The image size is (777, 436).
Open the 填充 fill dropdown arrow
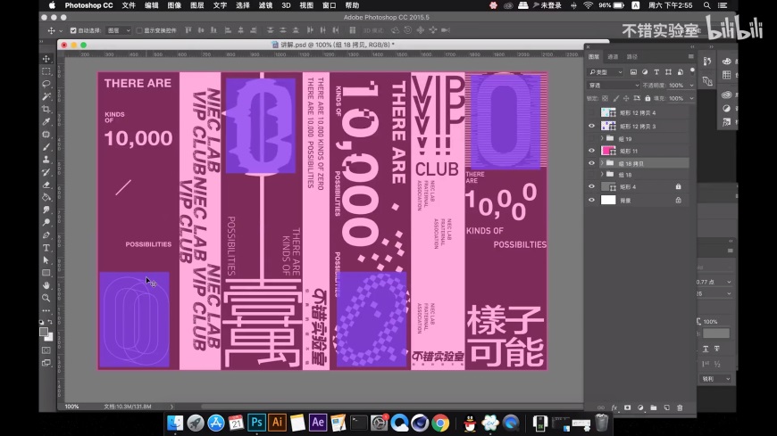point(692,98)
